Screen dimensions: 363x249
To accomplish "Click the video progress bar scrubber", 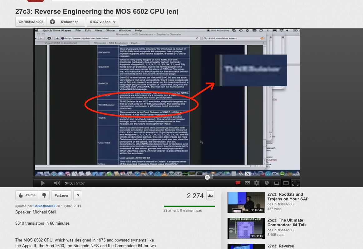I will click(207, 177).
